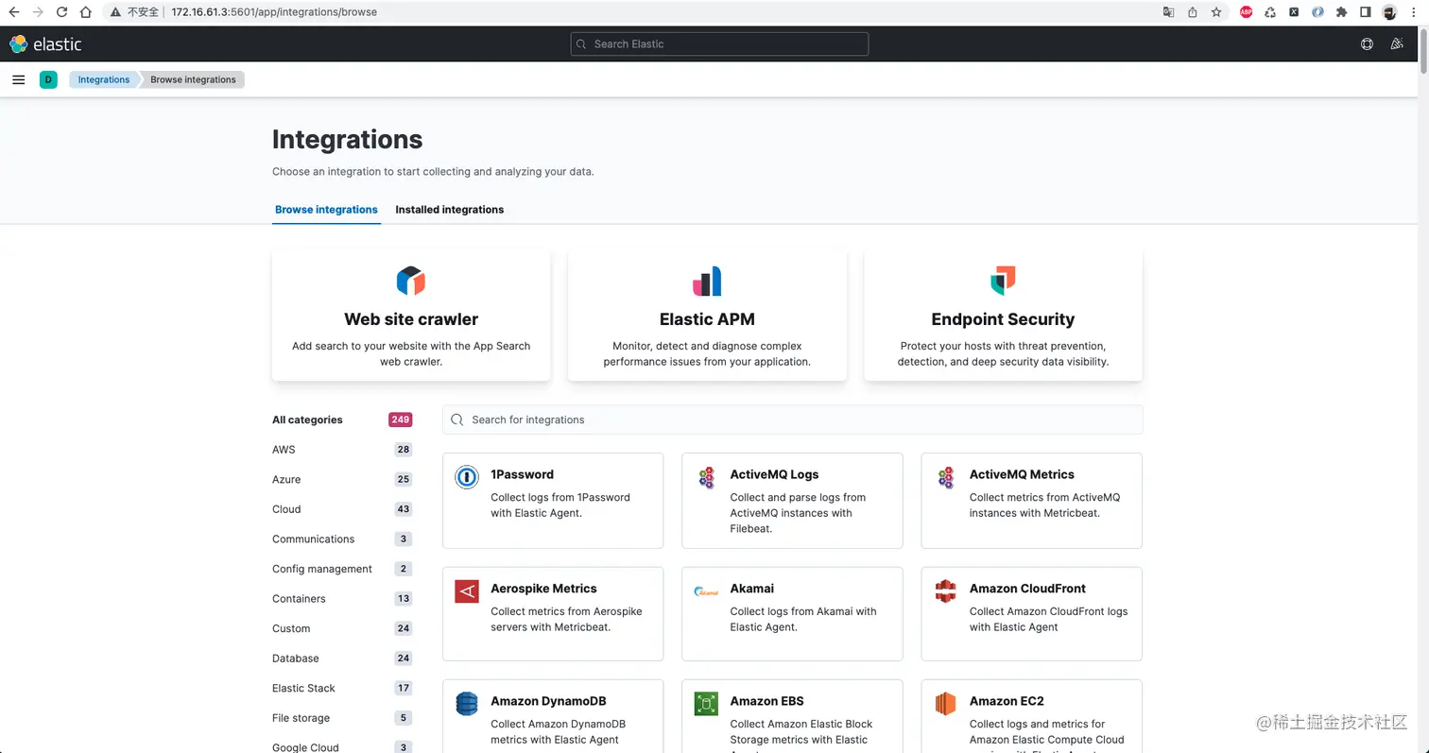
Task: Select the Cloud category
Action: pyautogui.click(x=286, y=509)
